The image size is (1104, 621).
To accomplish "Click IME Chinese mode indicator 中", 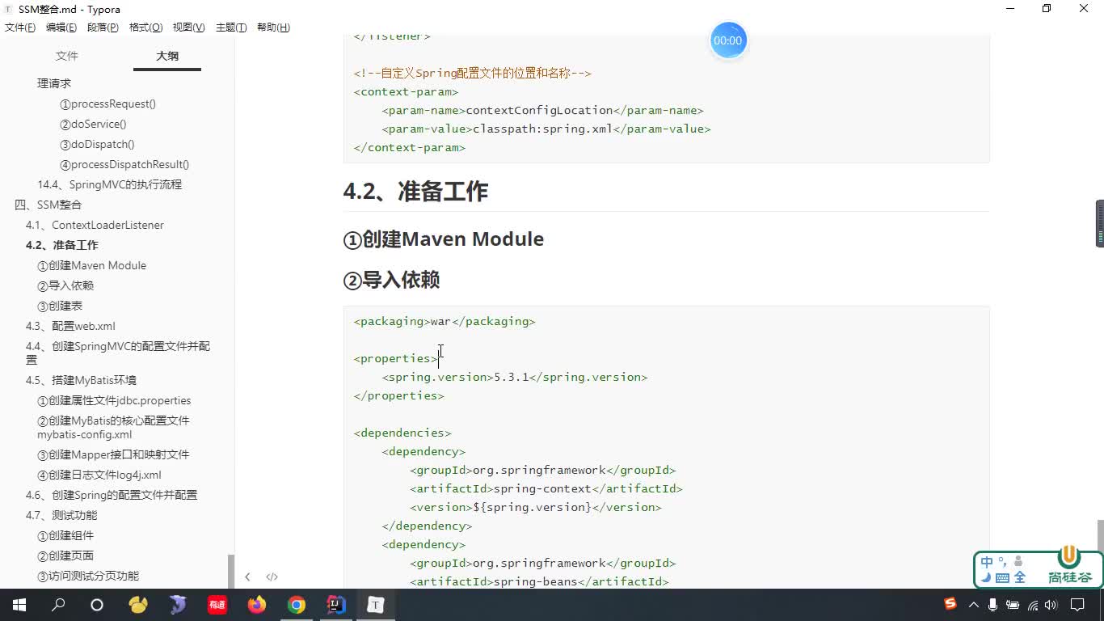I will 987,562.
